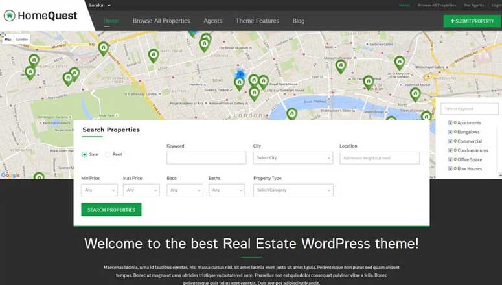Select the property pin near Hallfield Estate
The width and height of the screenshot is (502, 285).
[x=34, y=60]
